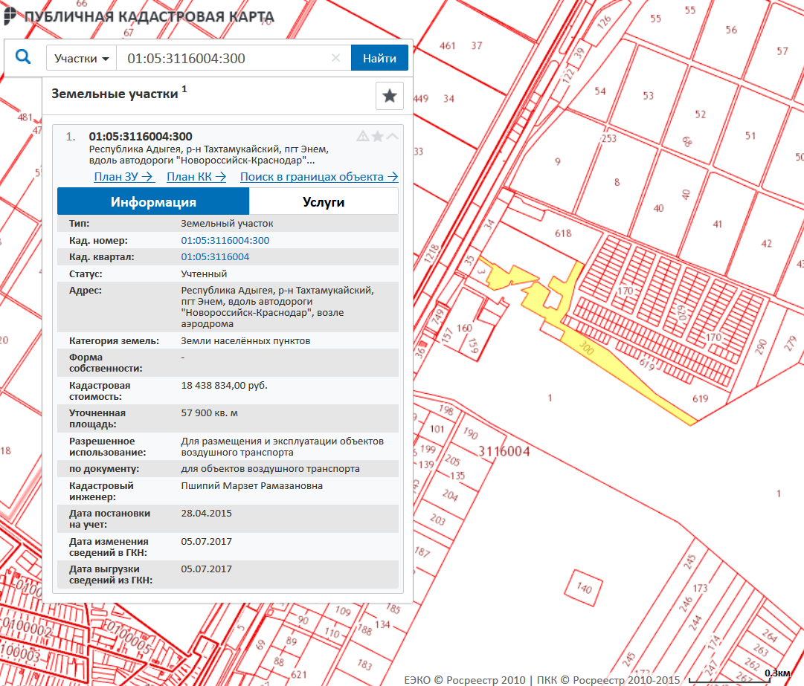Click the Public Cadastral Map logo
The height and width of the screenshot is (686, 804).
(138, 16)
